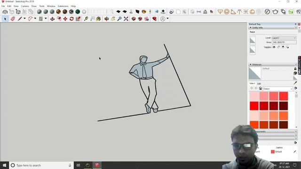The image size is (301, 169).
Task: Click the large Materials preview thumbnail
Action: 255,73
